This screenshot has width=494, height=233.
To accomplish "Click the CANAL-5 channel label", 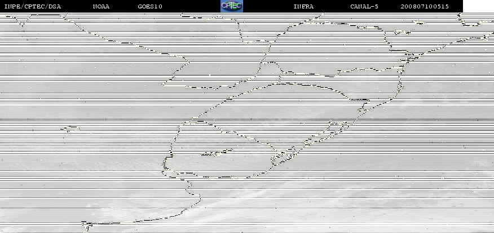I will point(364,6).
